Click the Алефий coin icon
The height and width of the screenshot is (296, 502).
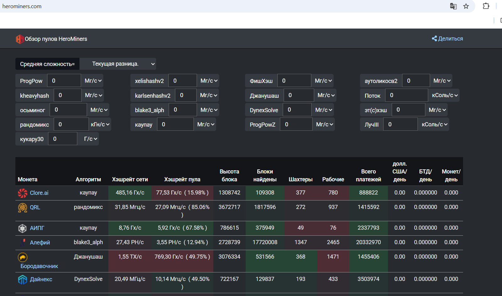coord(23,243)
